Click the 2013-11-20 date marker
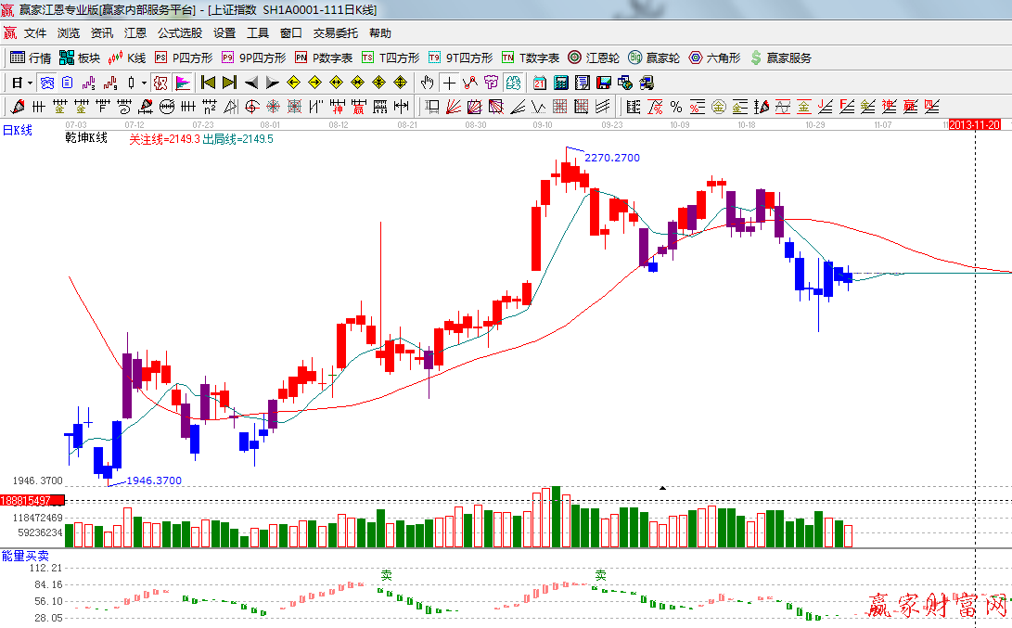1012x628 pixels. click(x=980, y=124)
